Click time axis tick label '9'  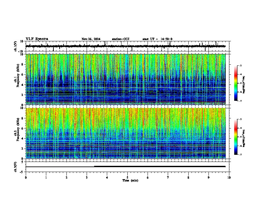(x=208, y=178)
